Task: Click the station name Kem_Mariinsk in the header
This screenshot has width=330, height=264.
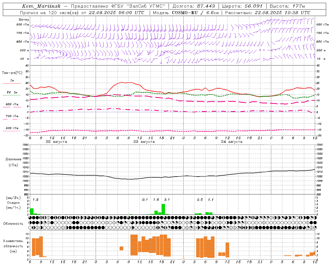Action: coord(41,6)
